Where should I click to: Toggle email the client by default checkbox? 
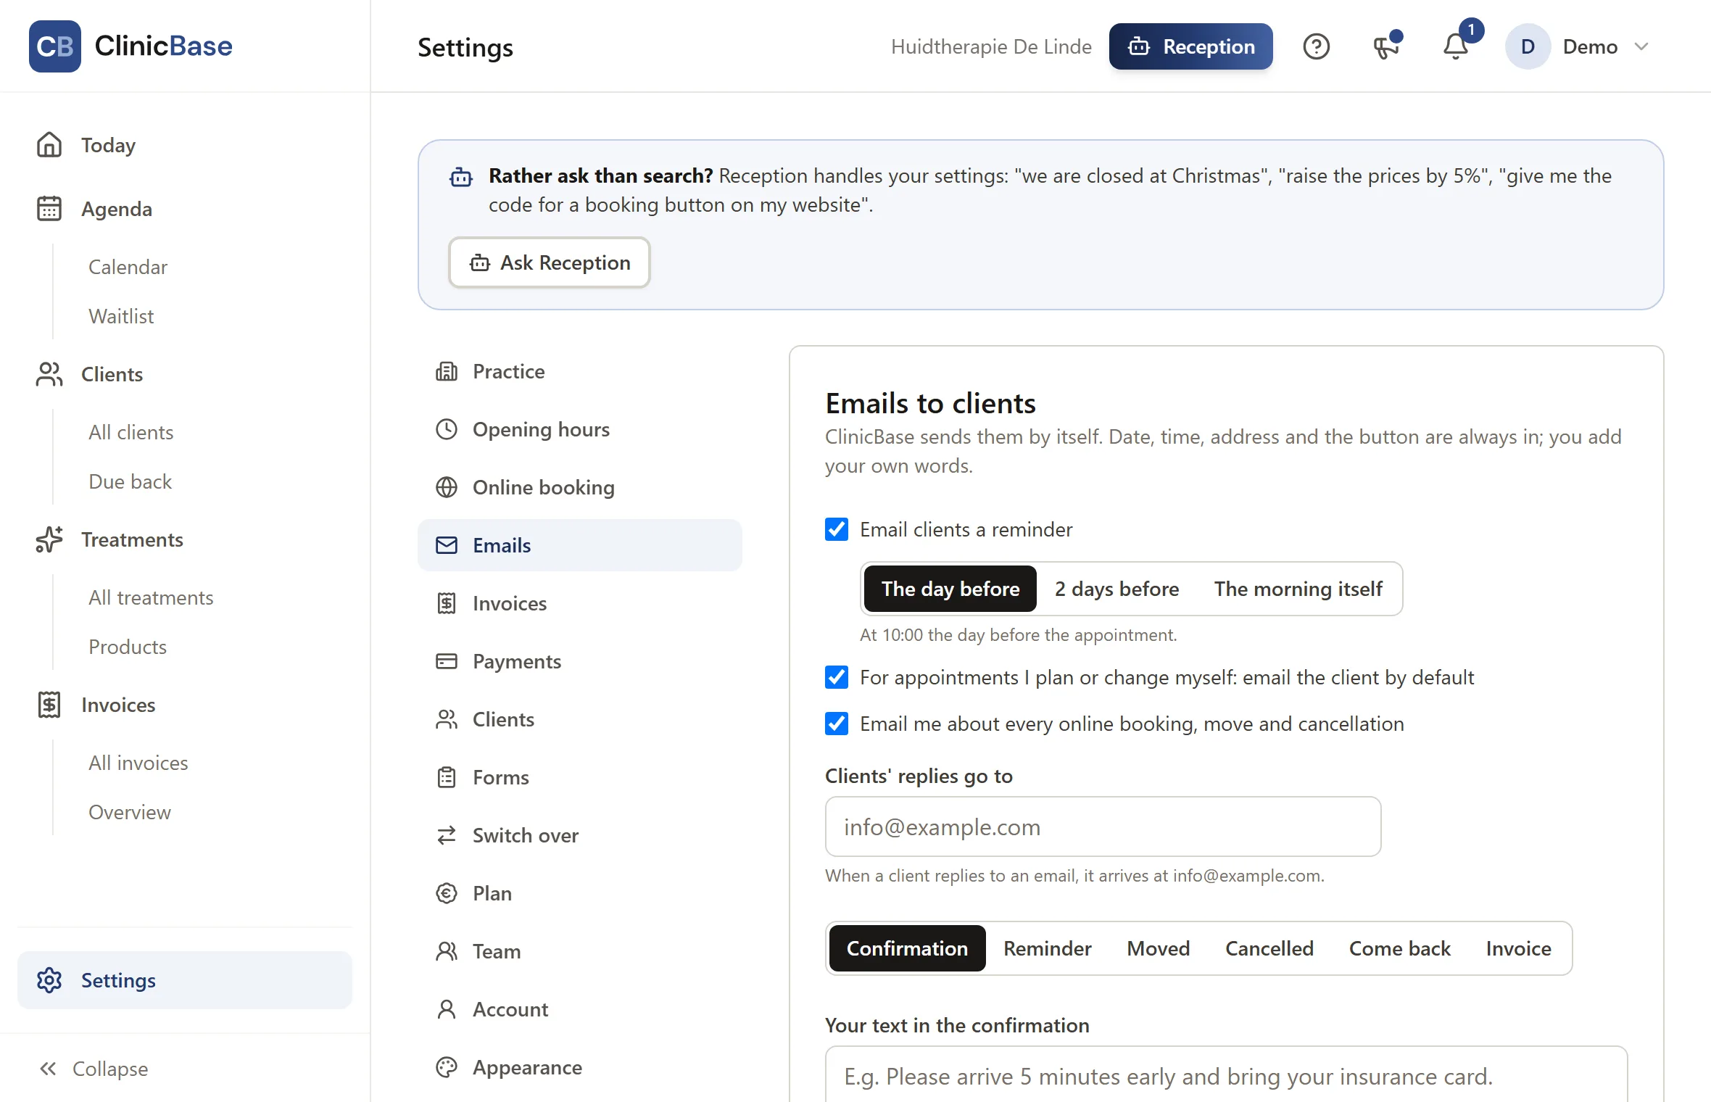[837, 677]
